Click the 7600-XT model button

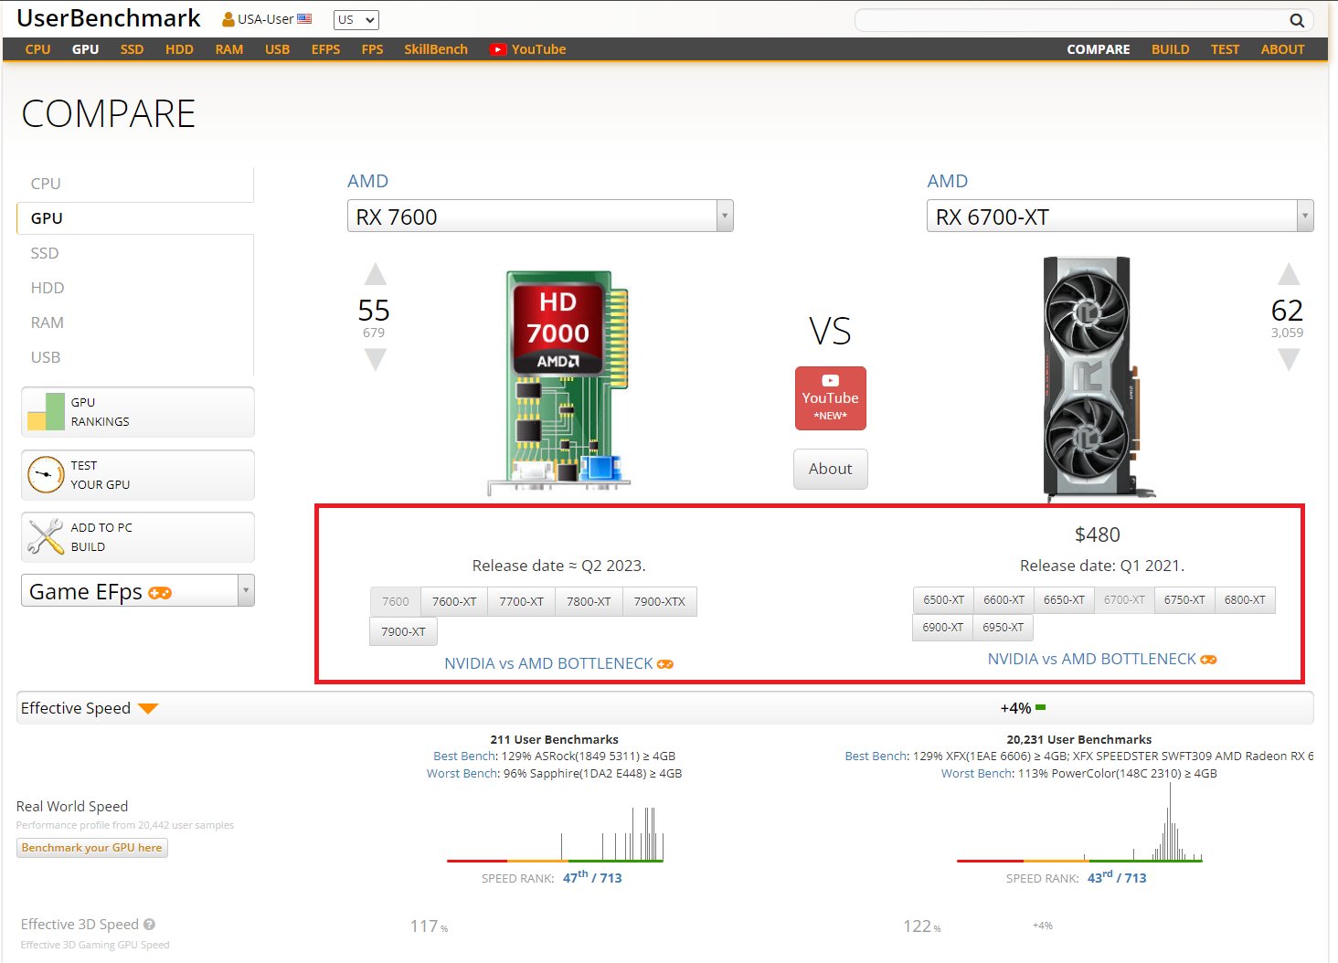(x=454, y=601)
